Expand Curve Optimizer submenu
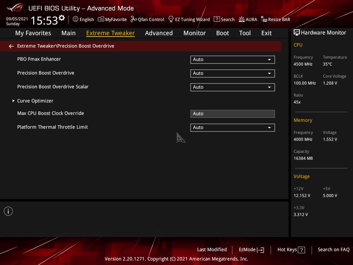The height and width of the screenshot is (265, 353). point(35,101)
